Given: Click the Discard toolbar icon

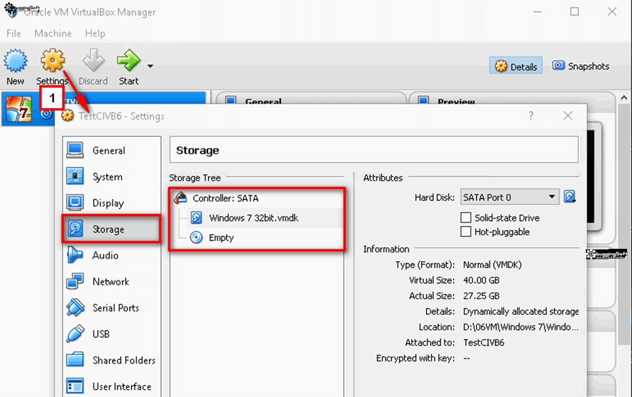Looking at the screenshot, I should (x=93, y=61).
